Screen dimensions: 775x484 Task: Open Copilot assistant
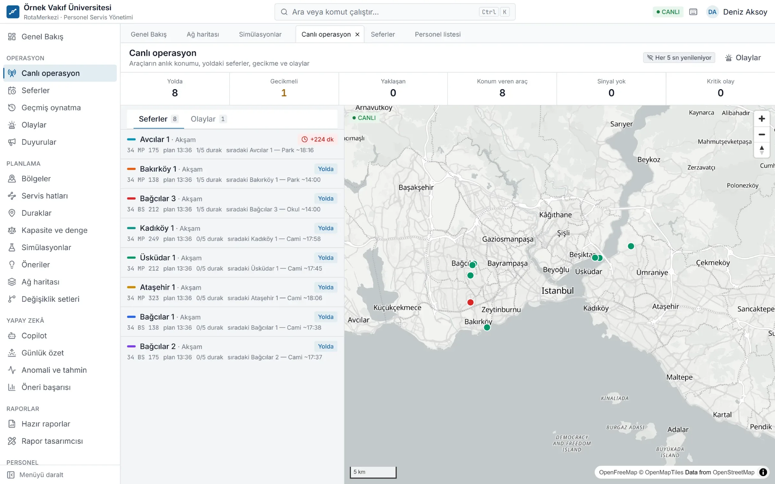click(60, 336)
